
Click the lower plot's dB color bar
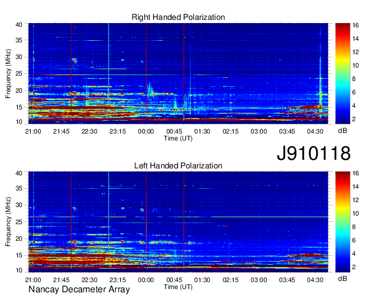click(x=342, y=222)
